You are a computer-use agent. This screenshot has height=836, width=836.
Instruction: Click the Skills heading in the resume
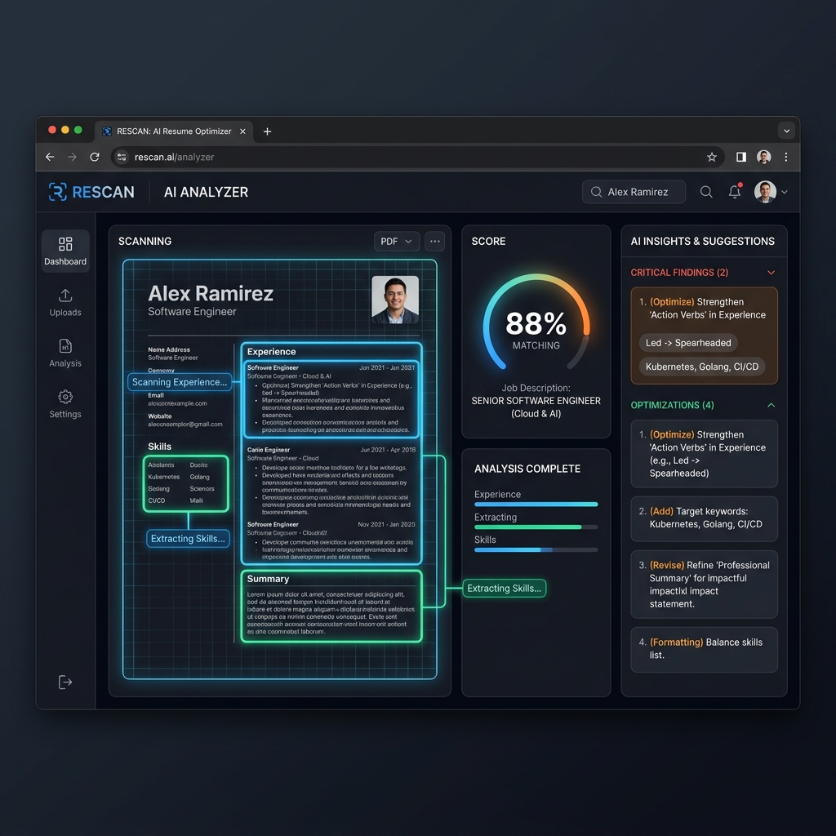(x=159, y=447)
